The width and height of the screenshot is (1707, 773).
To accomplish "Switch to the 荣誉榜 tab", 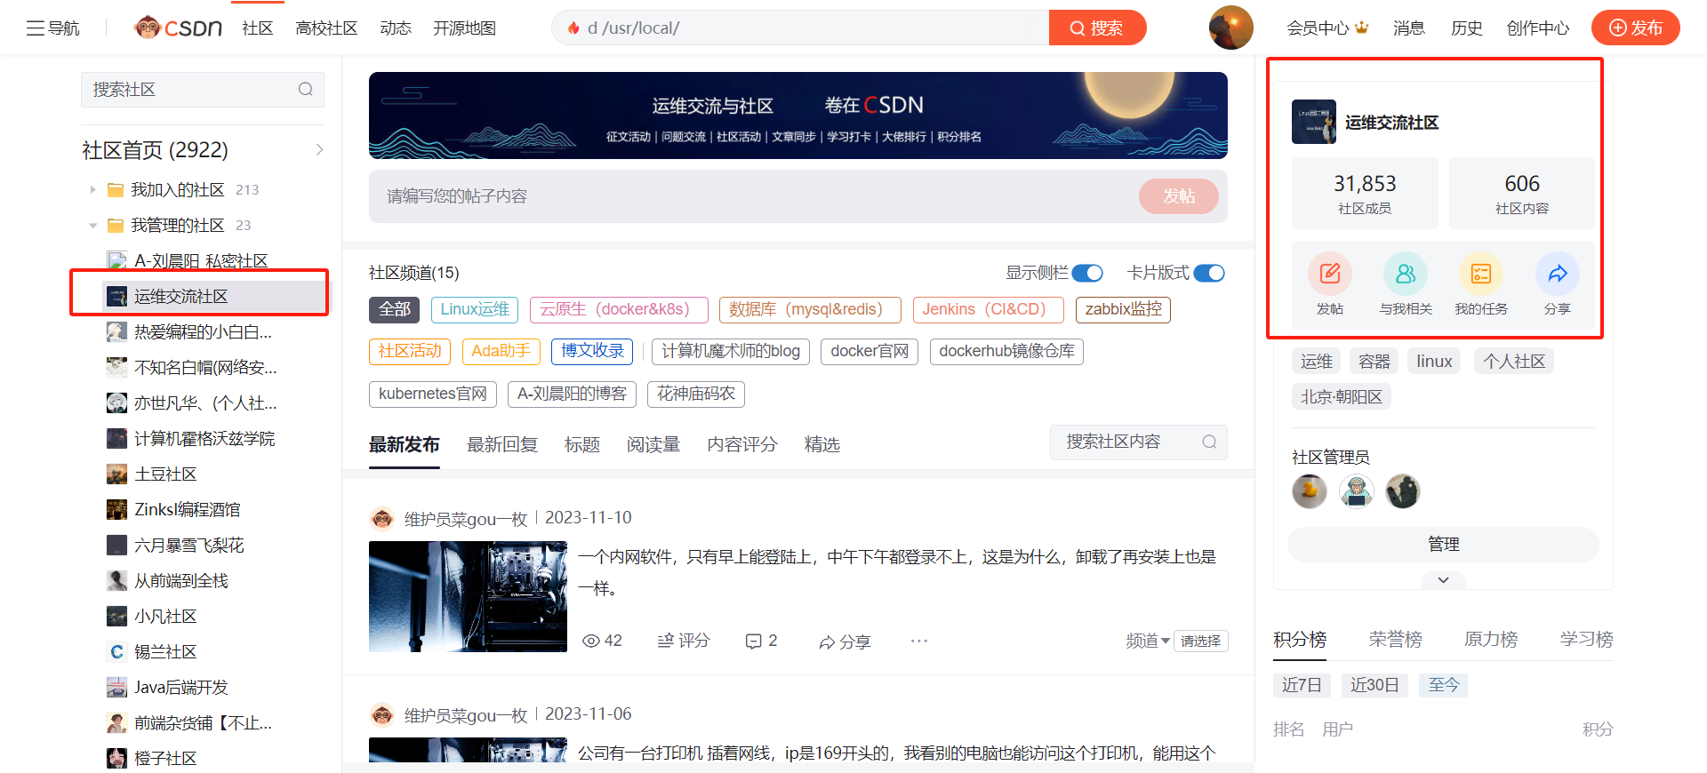I will [x=1395, y=639].
